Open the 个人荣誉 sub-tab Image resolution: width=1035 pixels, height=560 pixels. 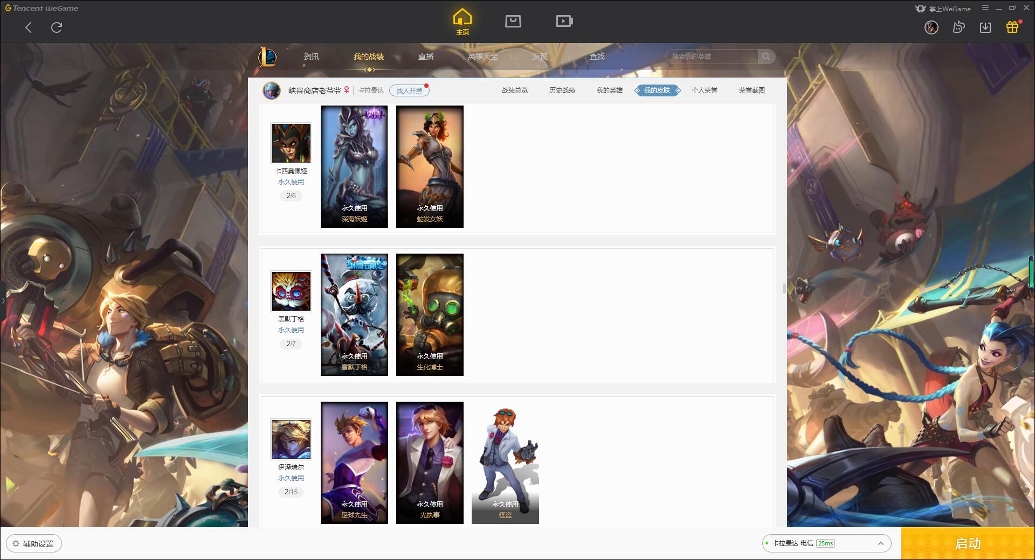(705, 90)
